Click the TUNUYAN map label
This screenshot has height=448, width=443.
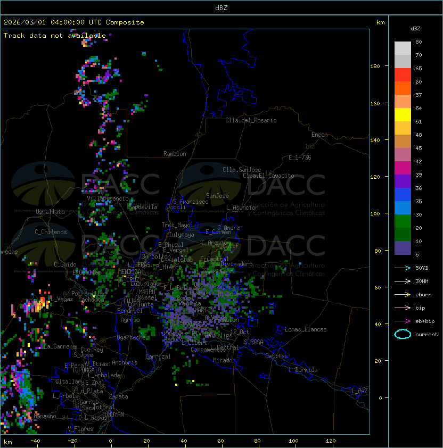[113, 414]
